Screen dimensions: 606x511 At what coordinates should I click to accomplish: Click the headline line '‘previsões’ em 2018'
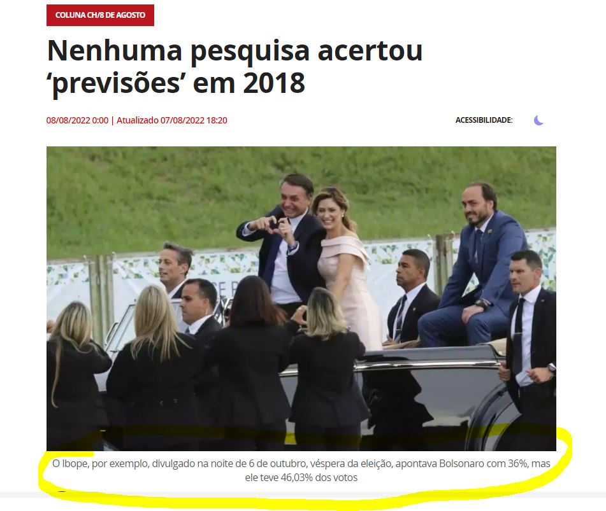pos(176,83)
